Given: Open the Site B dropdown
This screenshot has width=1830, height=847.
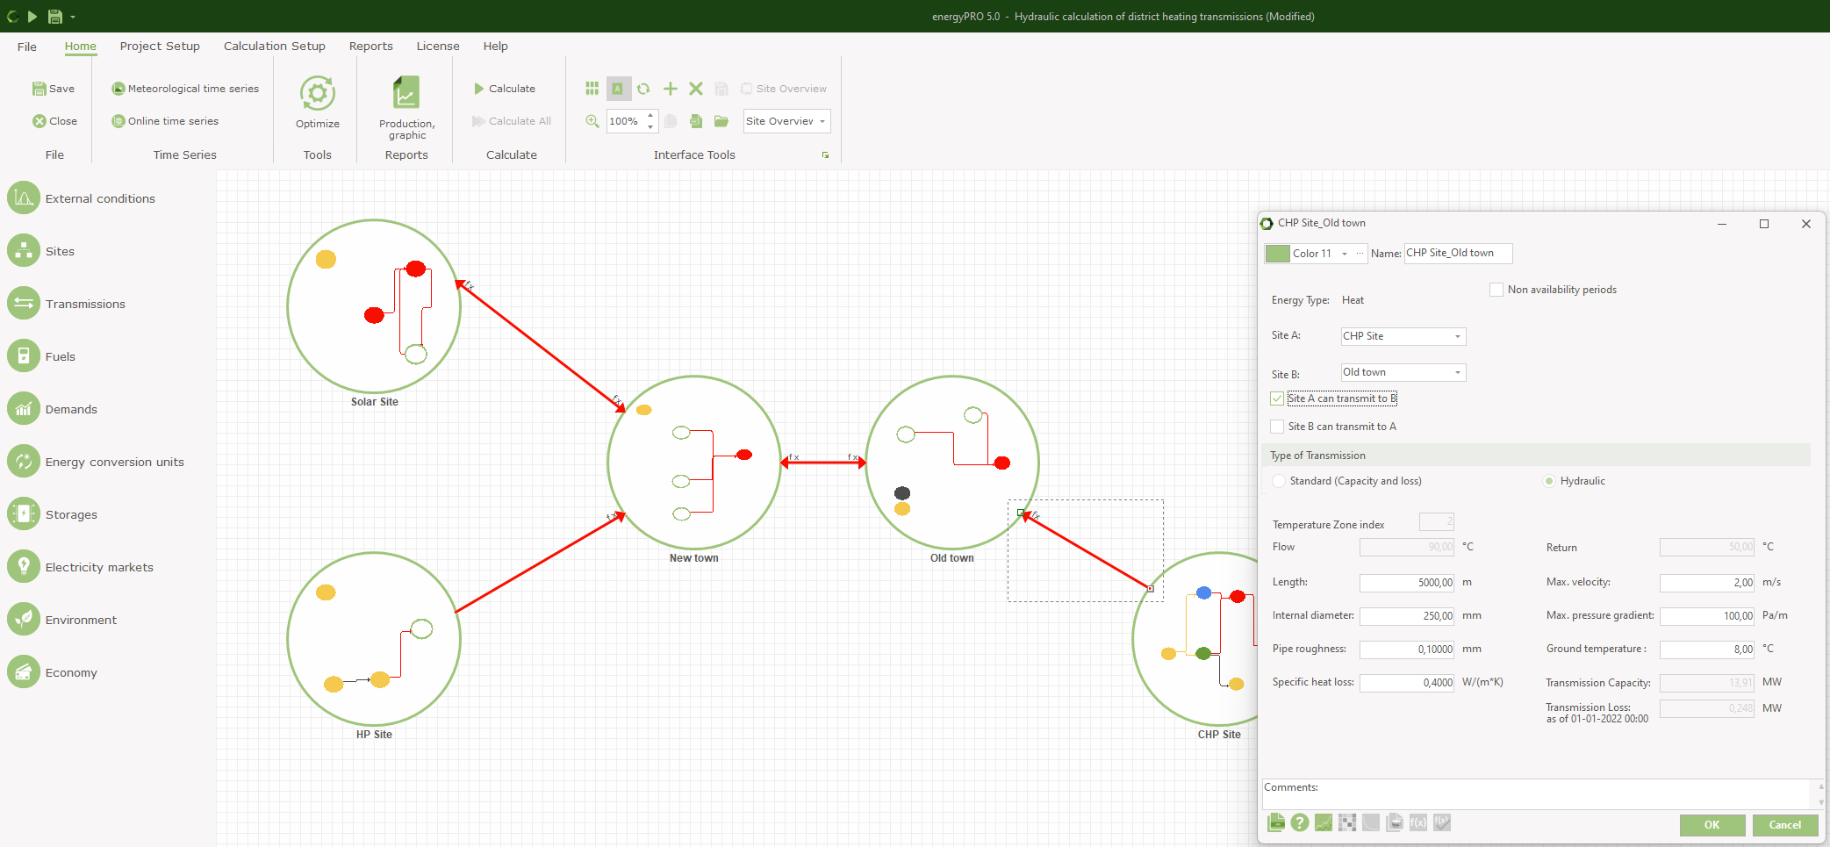Looking at the screenshot, I should pos(1403,372).
